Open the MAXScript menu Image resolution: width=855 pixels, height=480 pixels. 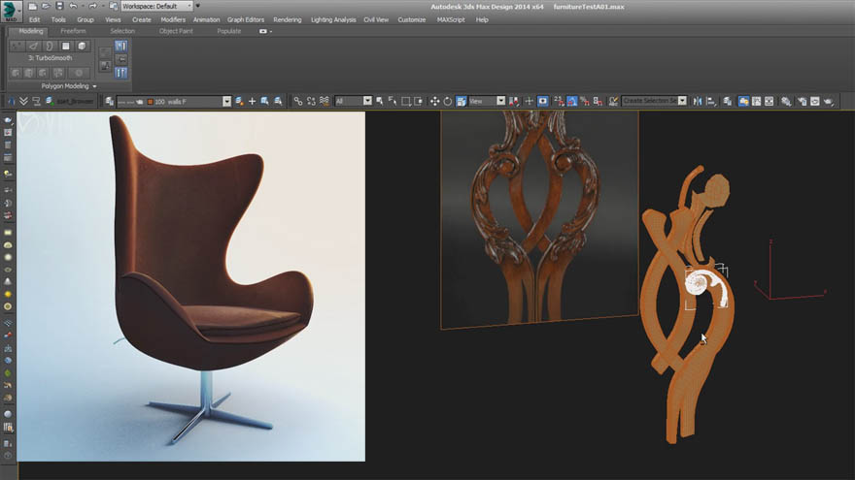point(451,19)
